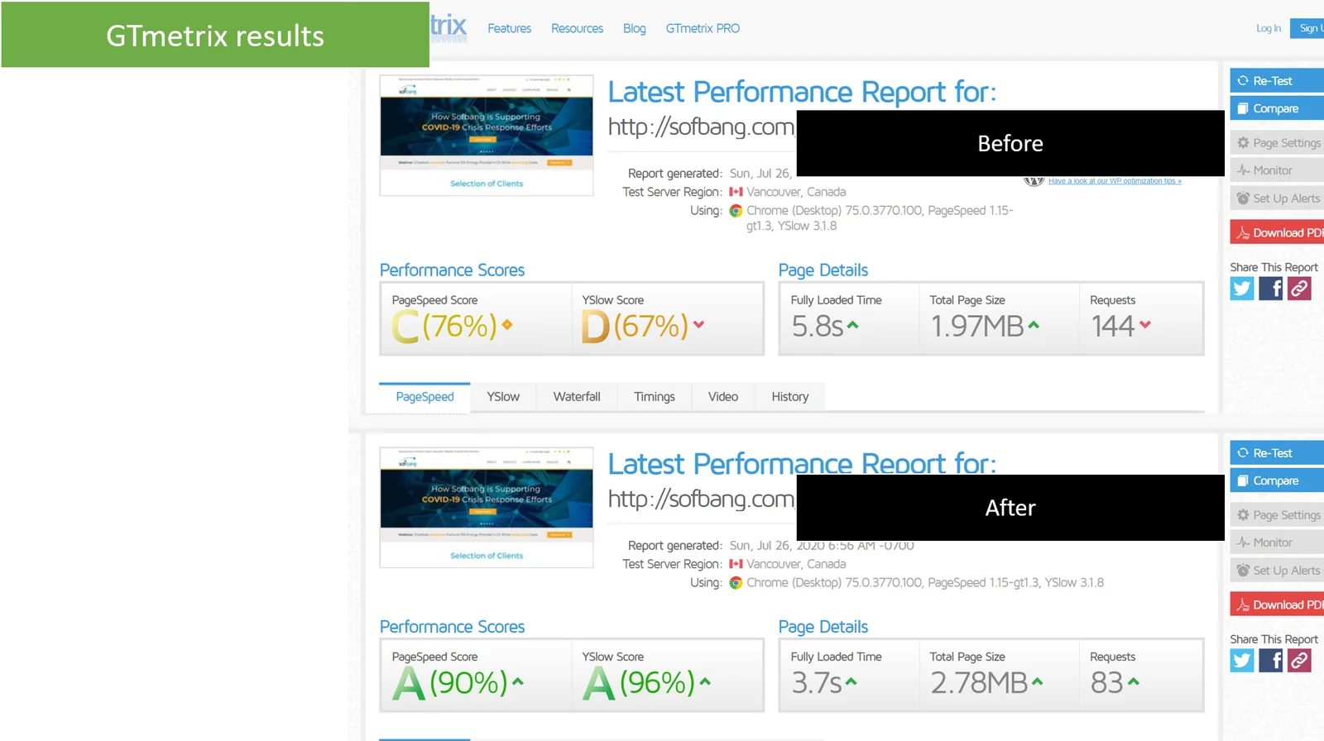Click the 2.78MB Total Page Size
The height and width of the screenshot is (741, 1324).
tap(979, 682)
